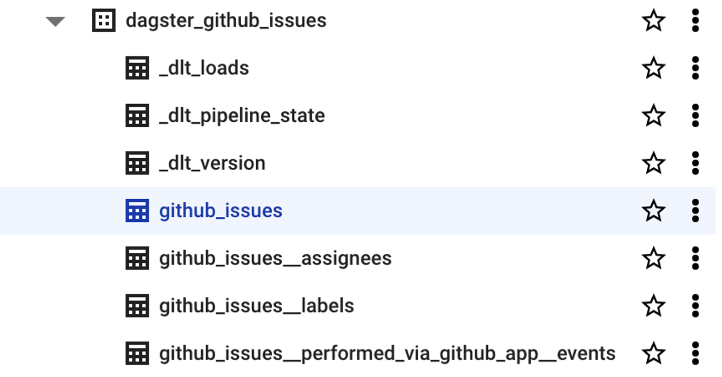Star the dagster_github_issues dataset
722x377 pixels.
(653, 21)
